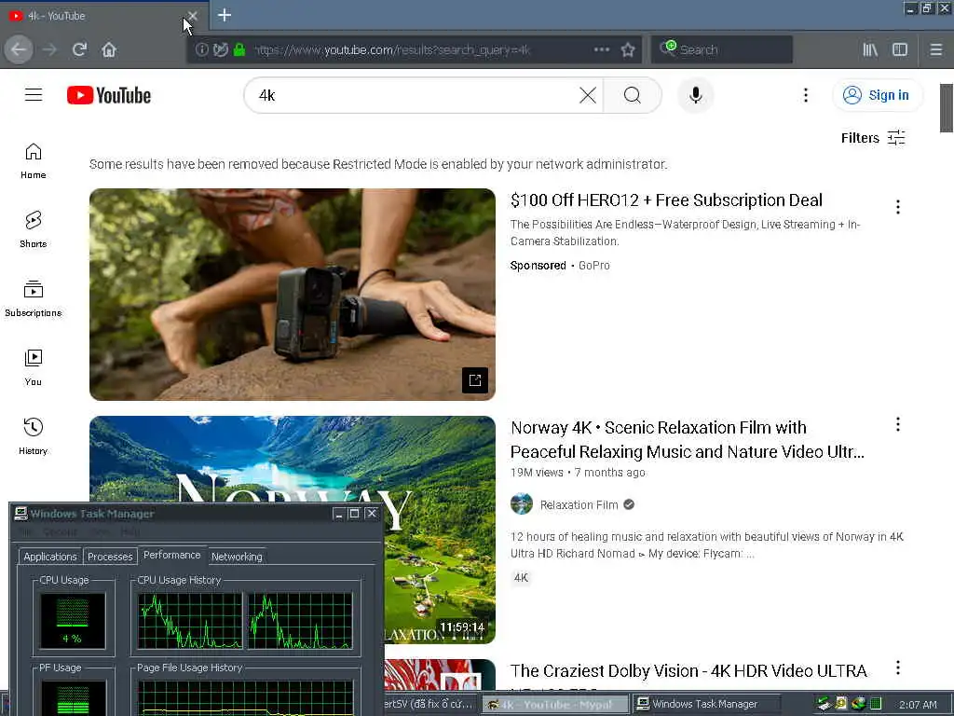Click the browser forward arrow
The width and height of the screenshot is (954, 716).
(49, 49)
